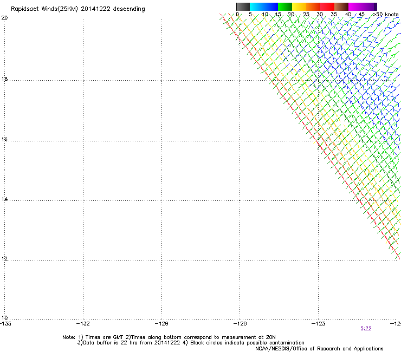Screen dimensions: 401x352
Task: Click the yellow 20-25 knots color segment
Action: pyautogui.click(x=299, y=6)
